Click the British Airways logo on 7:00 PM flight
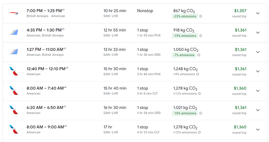This screenshot has height=142, width=269. point(14,13)
